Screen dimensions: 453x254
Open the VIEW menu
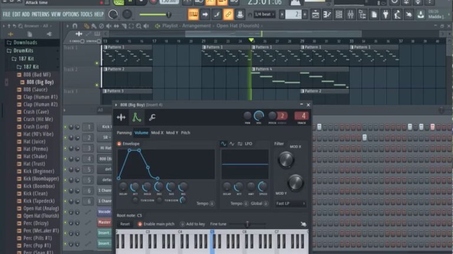56,14
